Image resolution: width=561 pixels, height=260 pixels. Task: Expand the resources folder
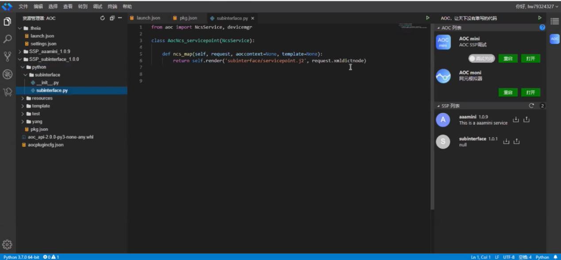coord(23,98)
